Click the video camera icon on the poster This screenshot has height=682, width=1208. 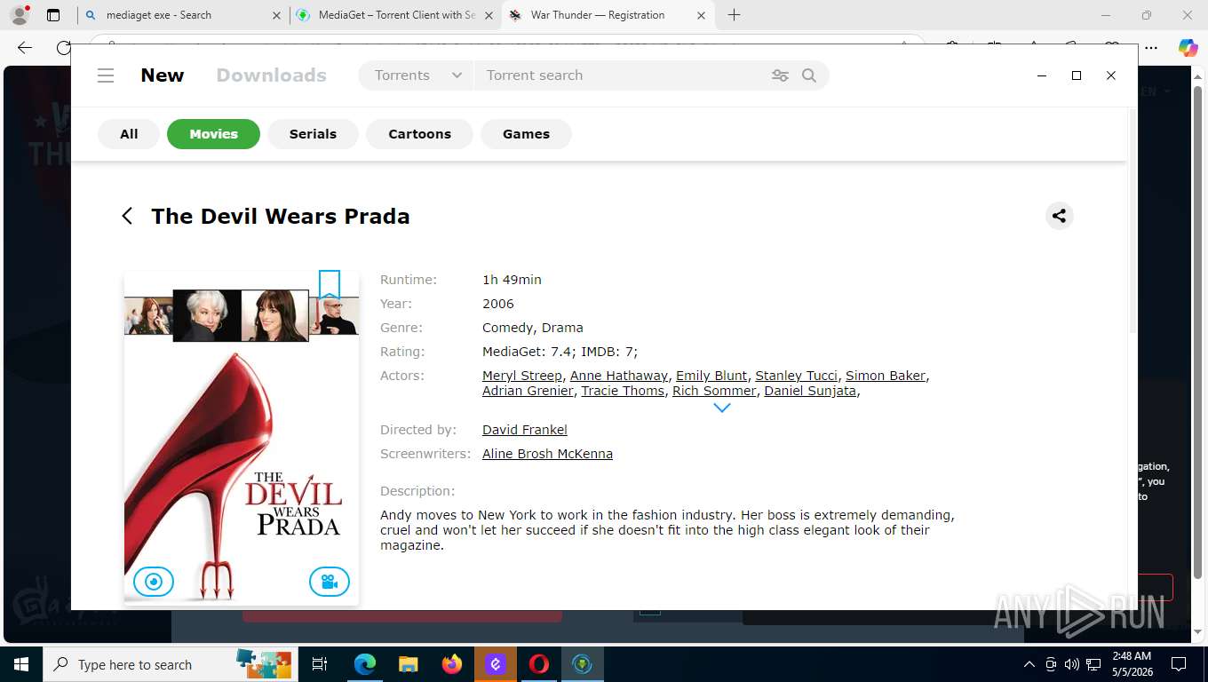click(x=330, y=582)
